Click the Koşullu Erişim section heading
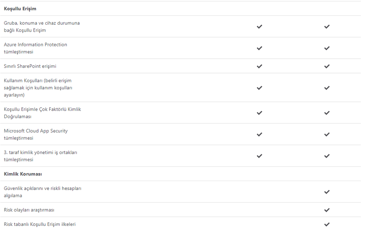The width and height of the screenshot is (367, 231). 20,8
